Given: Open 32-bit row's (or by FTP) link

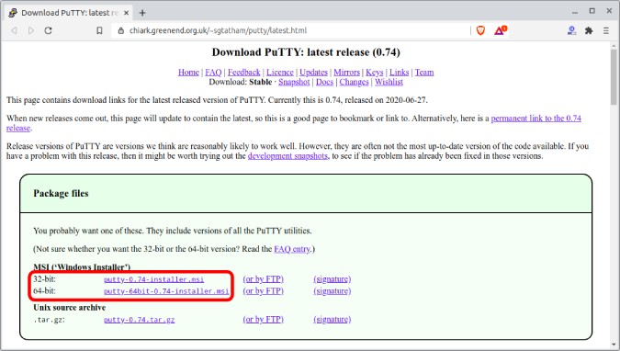Looking at the screenshot, I should point(264,279).
